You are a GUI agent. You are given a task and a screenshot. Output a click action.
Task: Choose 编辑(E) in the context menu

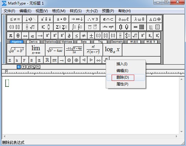[x=126, y=71]
